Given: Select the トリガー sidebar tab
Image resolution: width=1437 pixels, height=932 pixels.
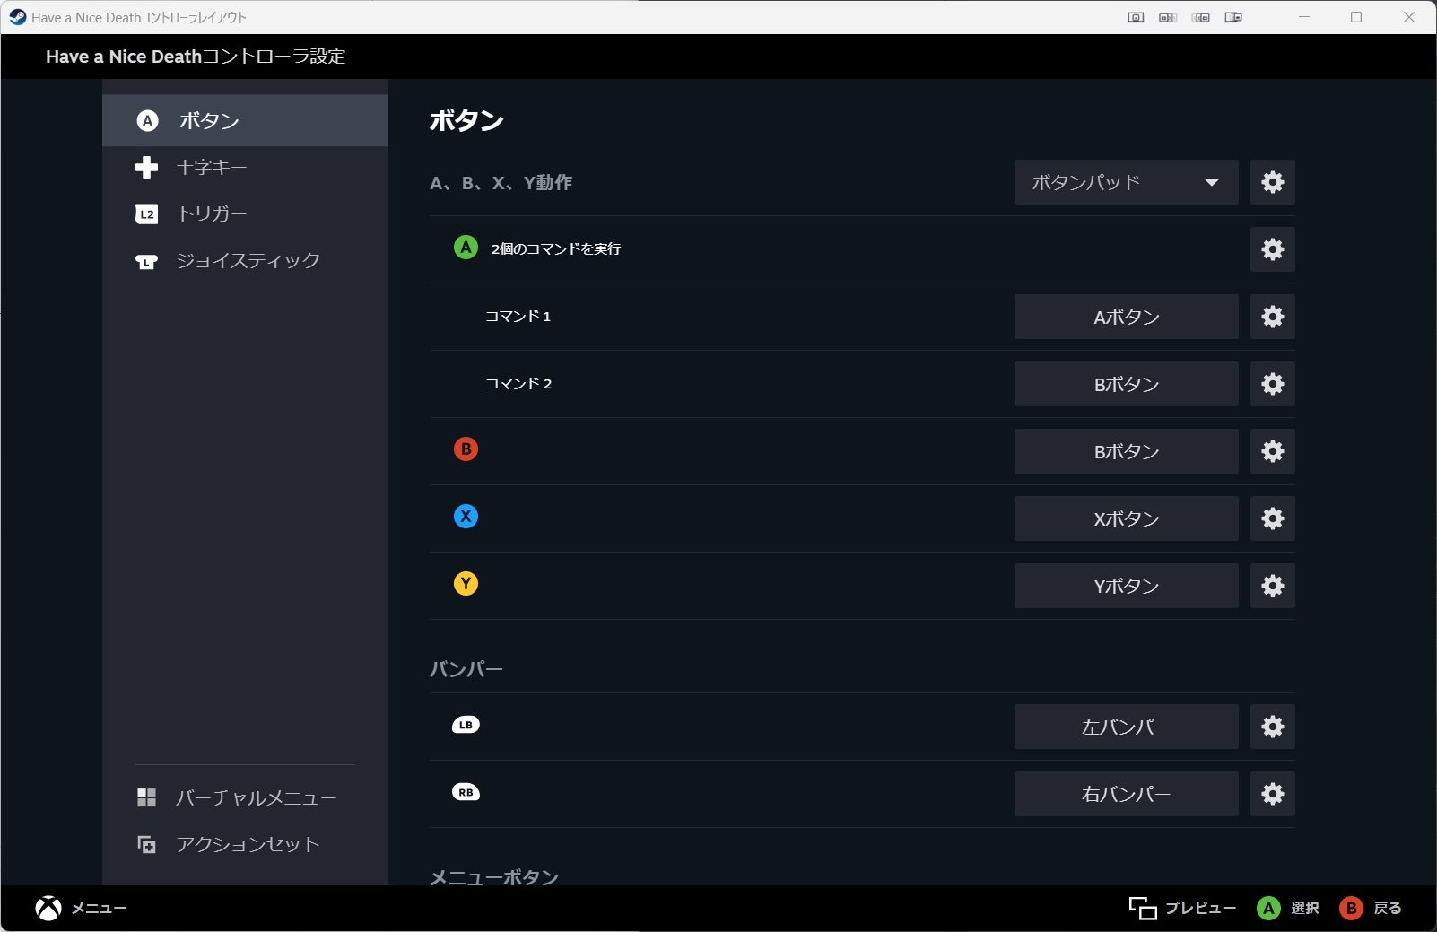Looking at the screenshot, I should coord(245,213).
